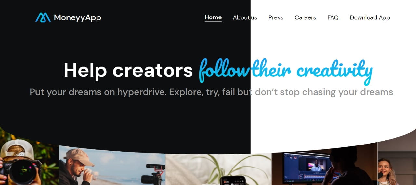Open the Press nav link

point(276,17)
